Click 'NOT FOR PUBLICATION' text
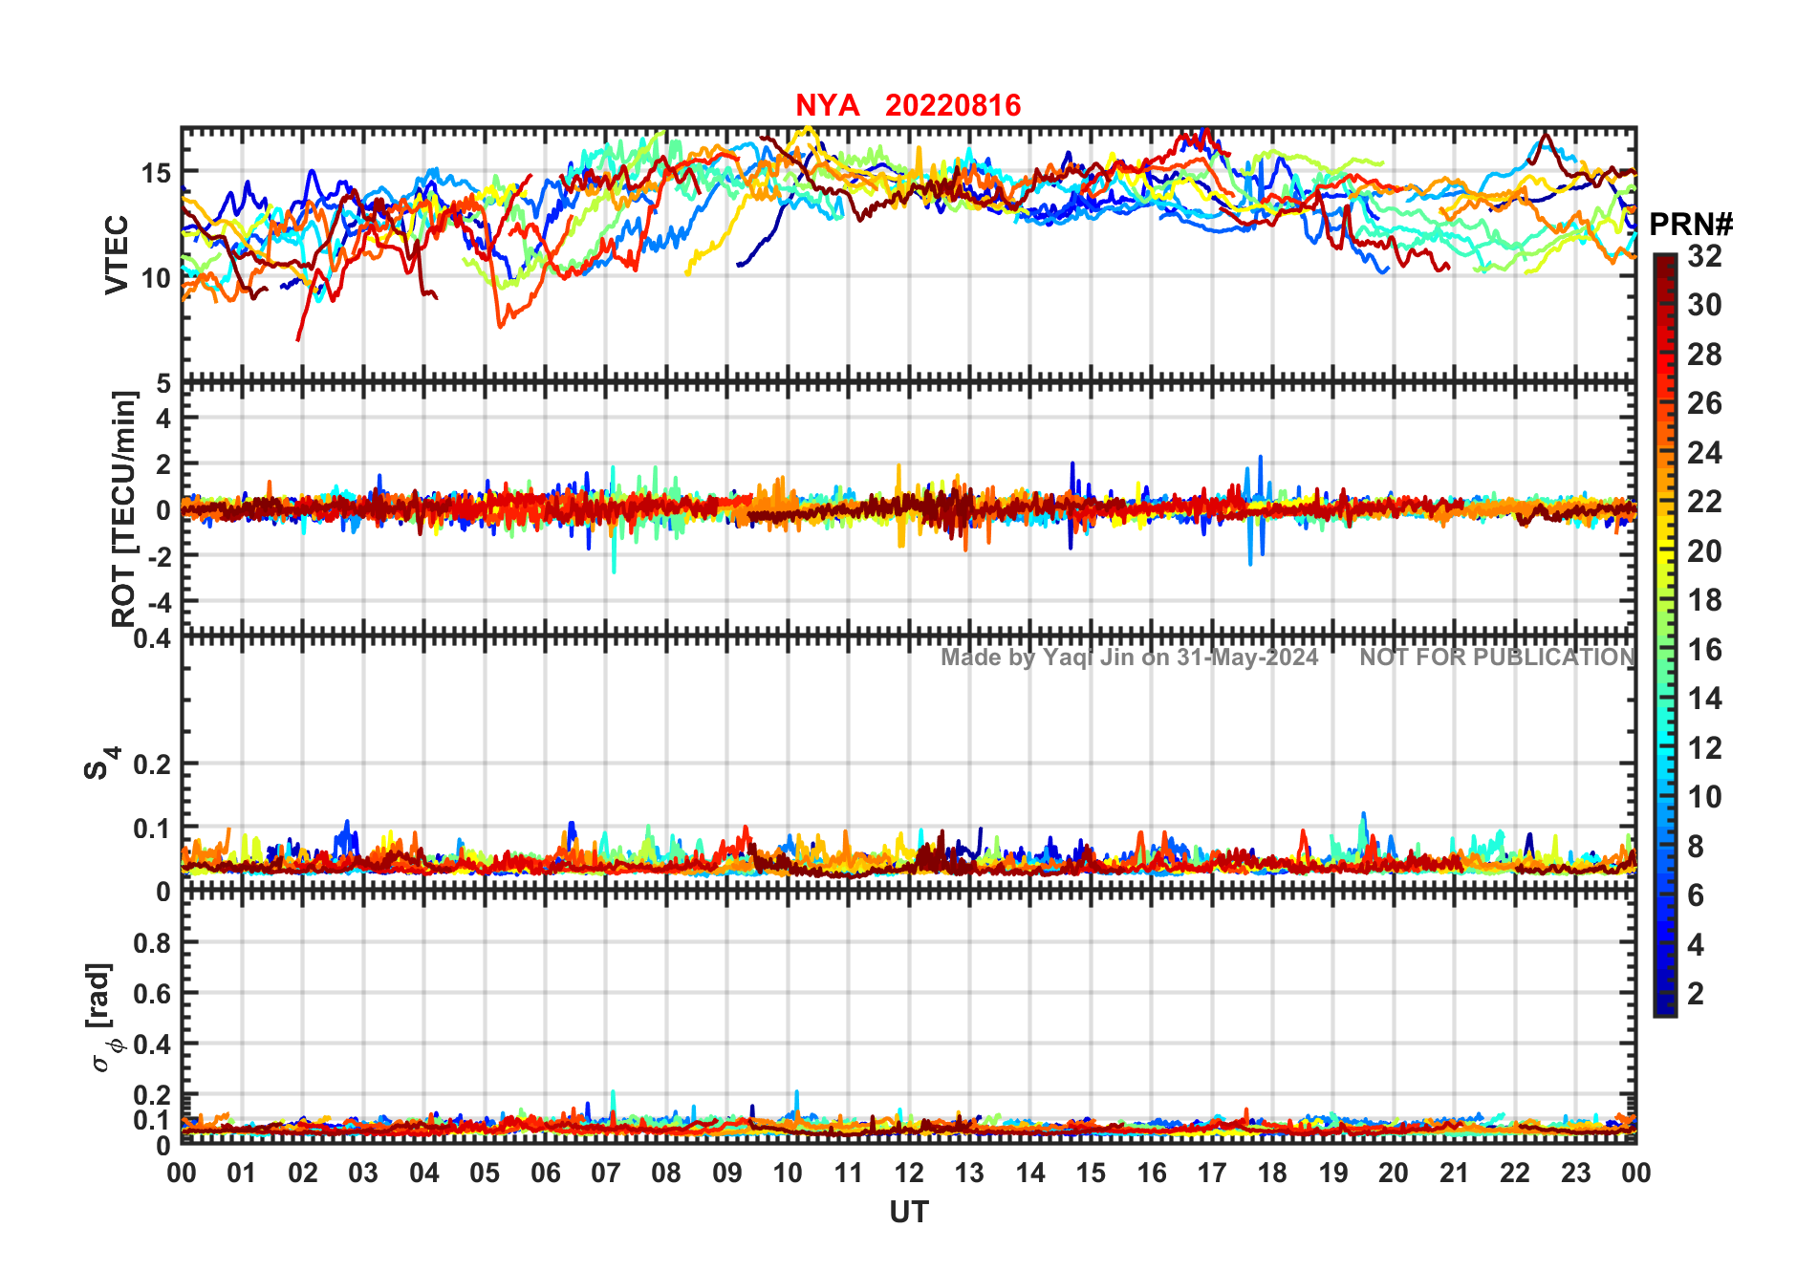 click(x=1498, y=657)
